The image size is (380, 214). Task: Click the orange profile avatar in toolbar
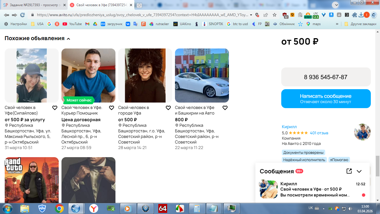coord(367,15)
